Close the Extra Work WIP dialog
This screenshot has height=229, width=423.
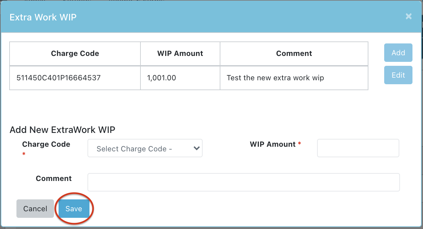(409, 16)
